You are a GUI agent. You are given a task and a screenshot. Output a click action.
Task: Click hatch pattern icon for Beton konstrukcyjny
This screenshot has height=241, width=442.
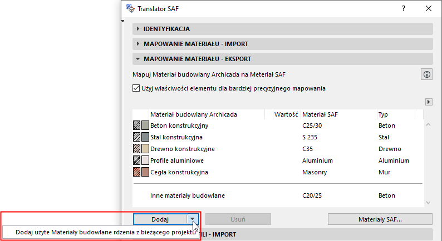point(137,125)
